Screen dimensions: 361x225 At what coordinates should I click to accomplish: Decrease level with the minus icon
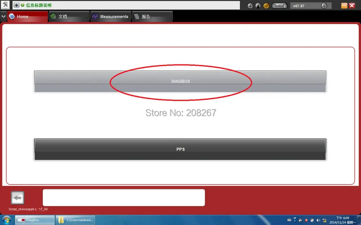274,6
